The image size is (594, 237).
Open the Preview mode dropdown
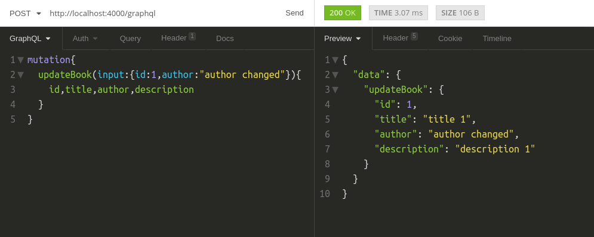coord(343,39)
